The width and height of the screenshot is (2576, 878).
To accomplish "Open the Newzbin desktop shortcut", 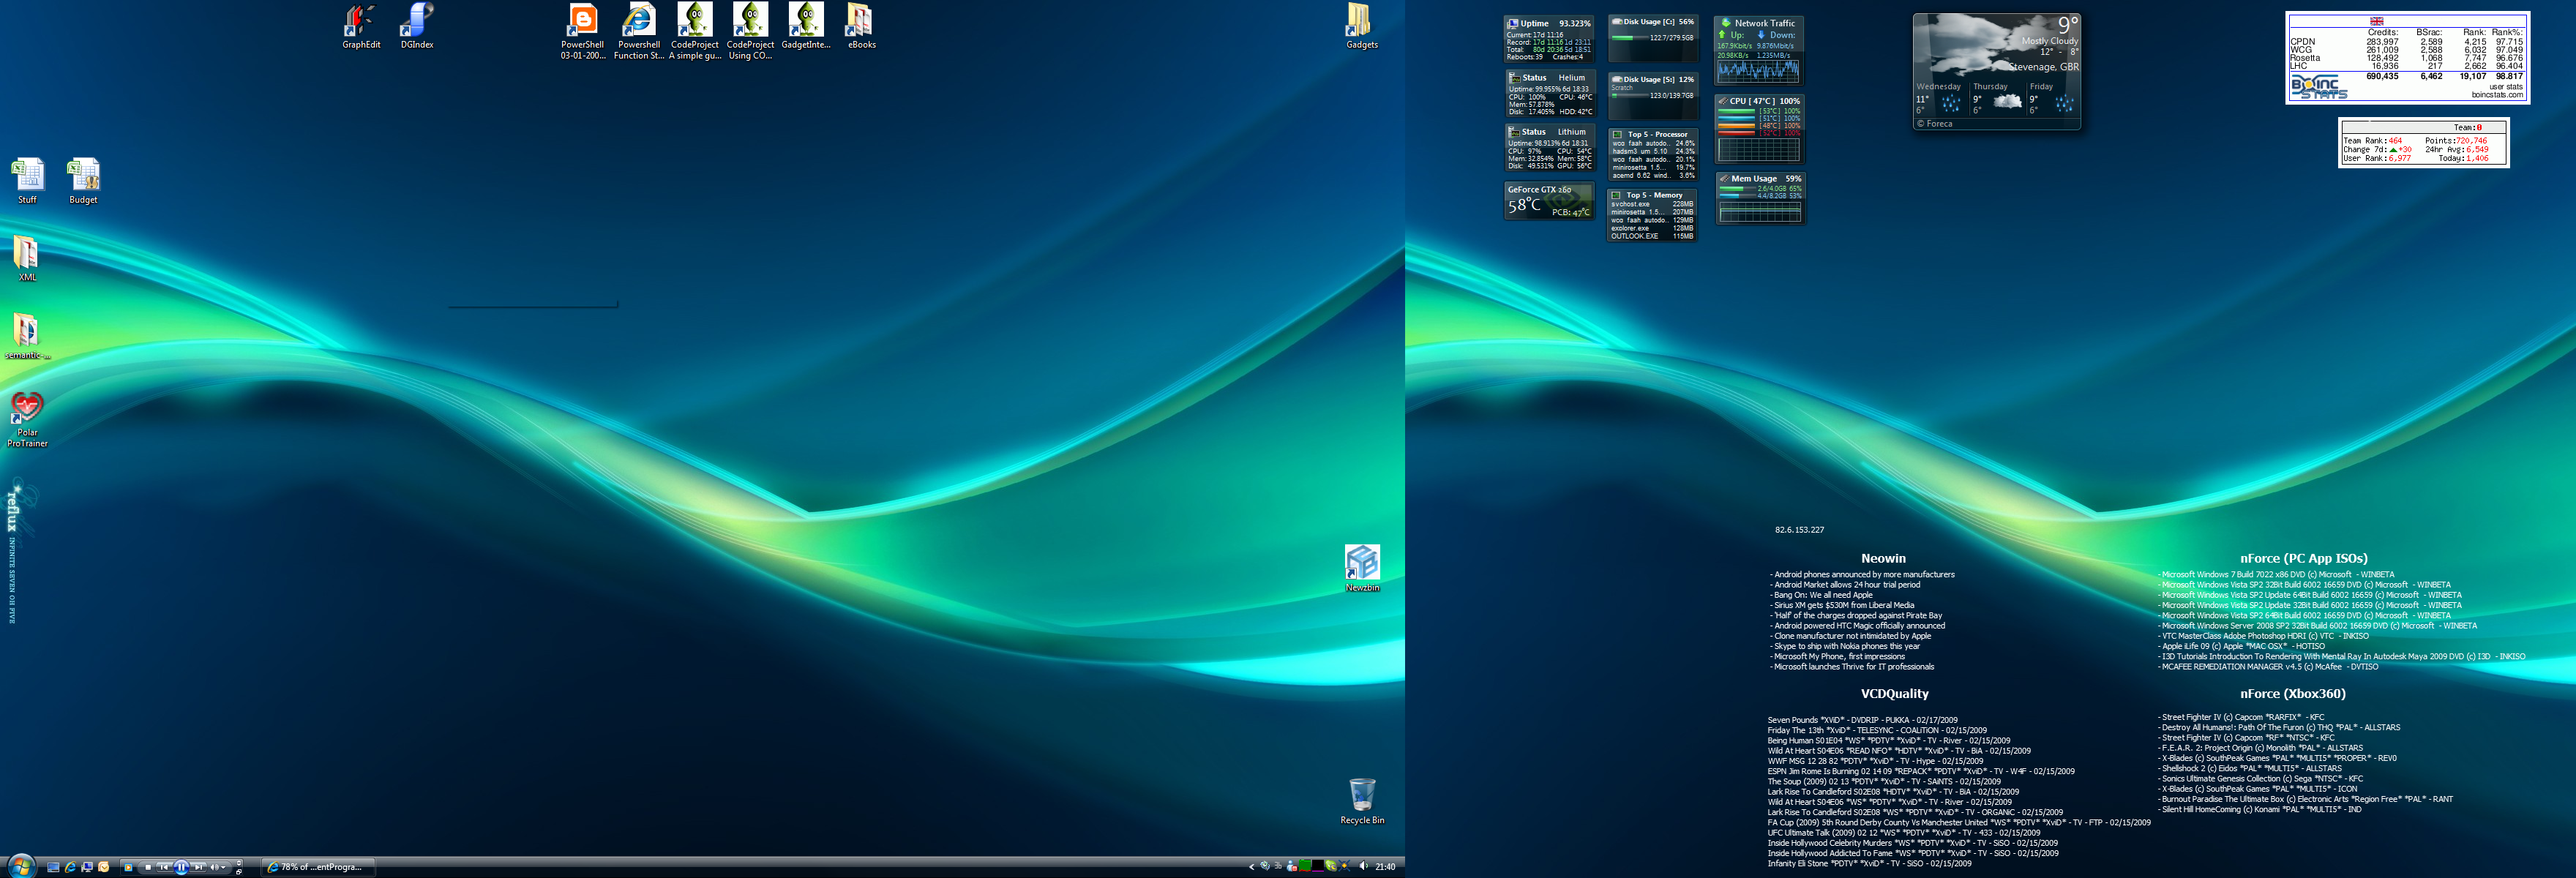I will click(x=1362, y=563).
